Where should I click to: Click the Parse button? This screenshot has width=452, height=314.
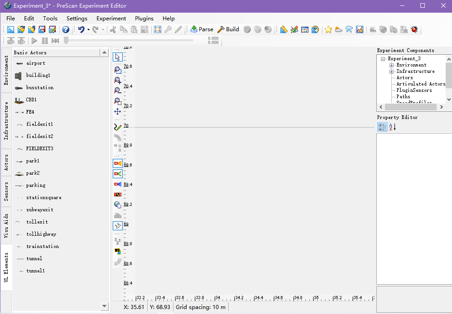tap(202, 29)
